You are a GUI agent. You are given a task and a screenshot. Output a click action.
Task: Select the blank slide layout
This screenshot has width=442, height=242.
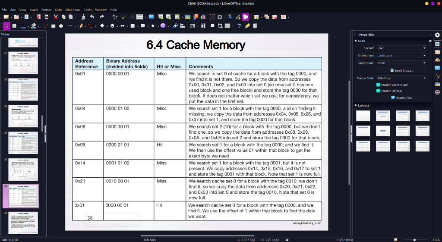click(363, 116)
